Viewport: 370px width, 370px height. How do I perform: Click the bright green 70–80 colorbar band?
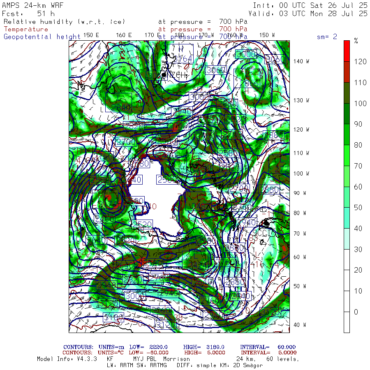[347, 155]
